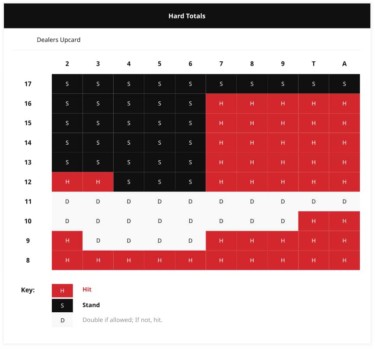Viewport: 375px width, 349px height.
Task: Select the Hard Totals header bar
Action: pyautogui.click(x=187, y=16)
